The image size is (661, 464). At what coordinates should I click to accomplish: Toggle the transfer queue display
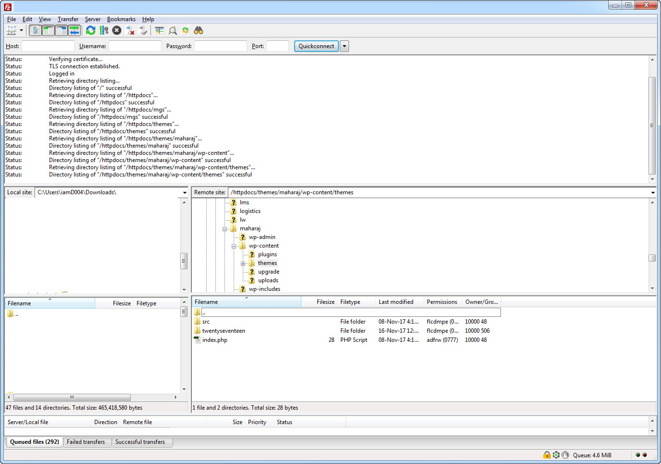click(x=74, y=31)
